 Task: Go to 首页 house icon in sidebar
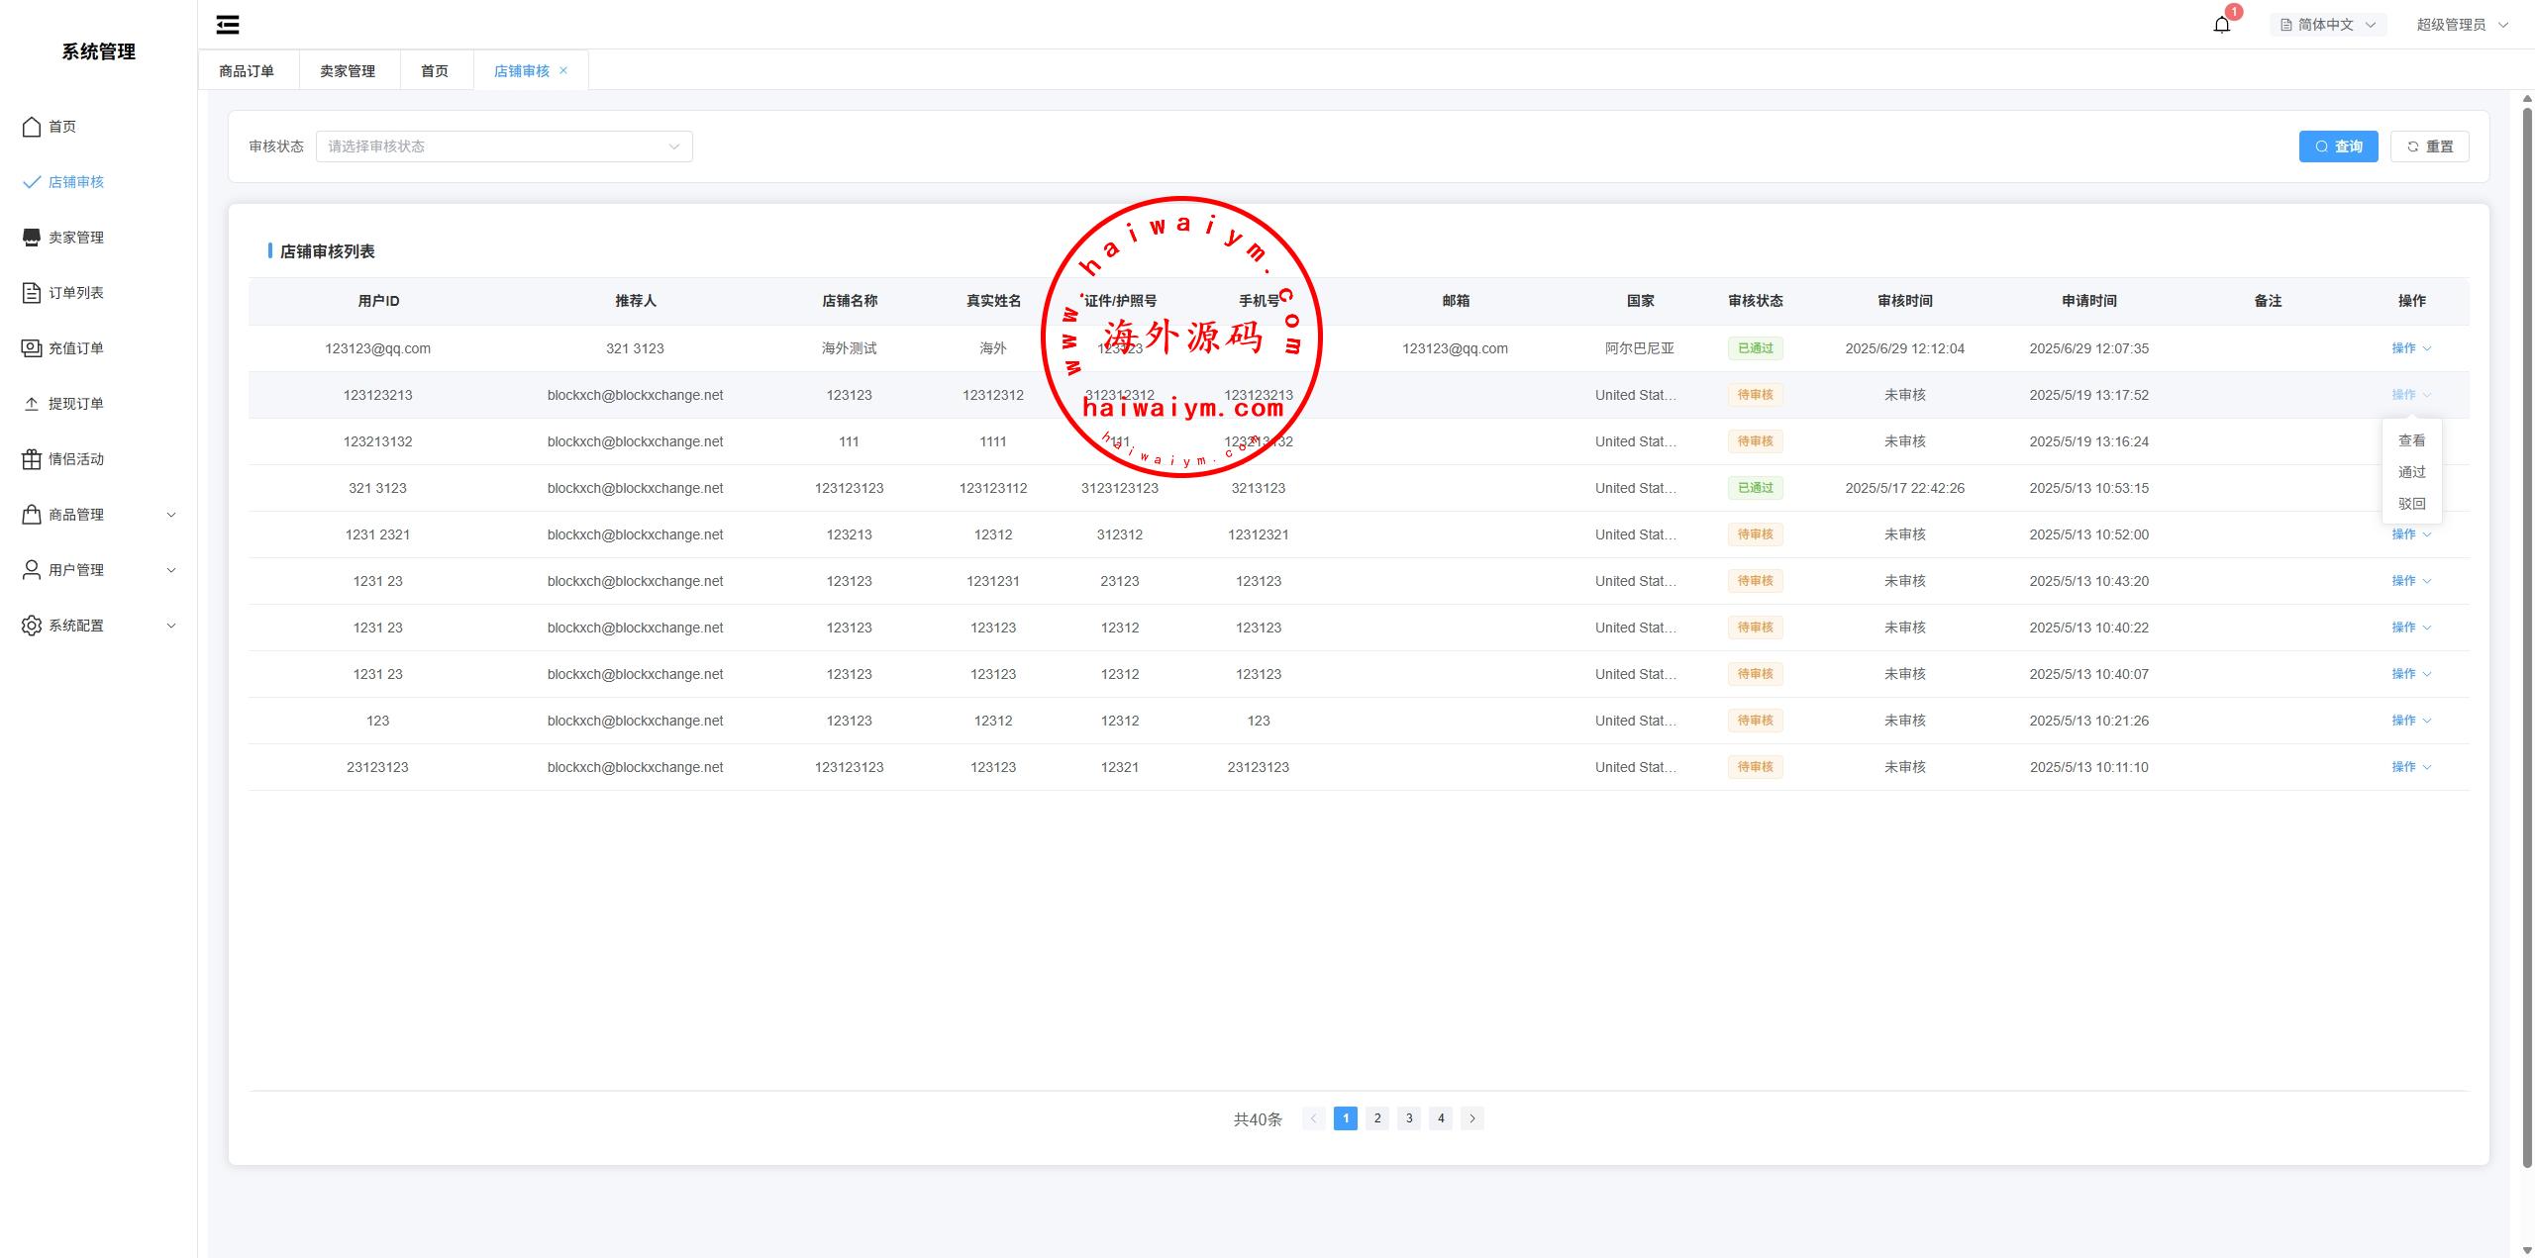[32, 127]
